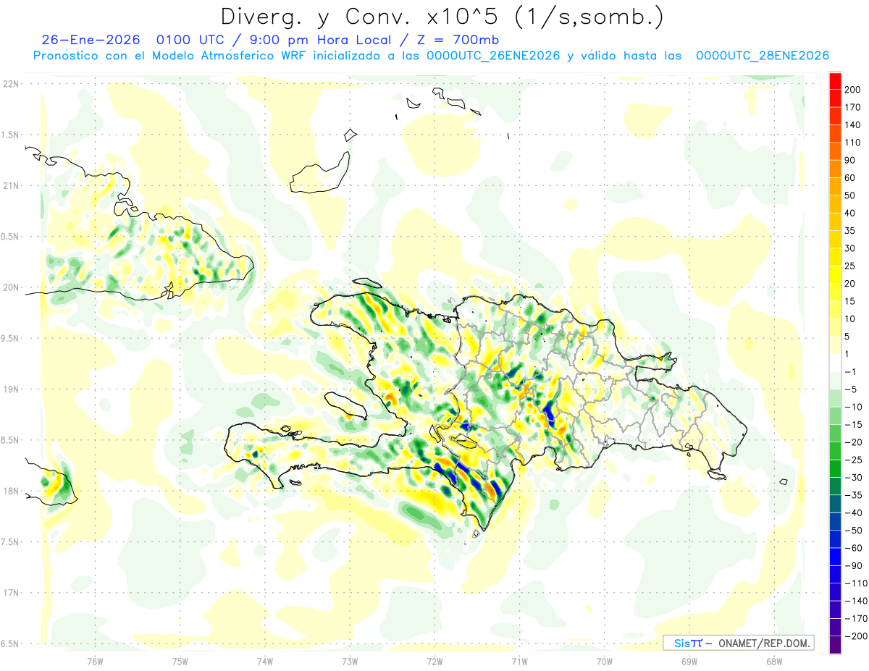The width and height of the screenshot is (869, 671).
Task: Click the -110 value on the color scale
Action: click(x=857, y=583)
